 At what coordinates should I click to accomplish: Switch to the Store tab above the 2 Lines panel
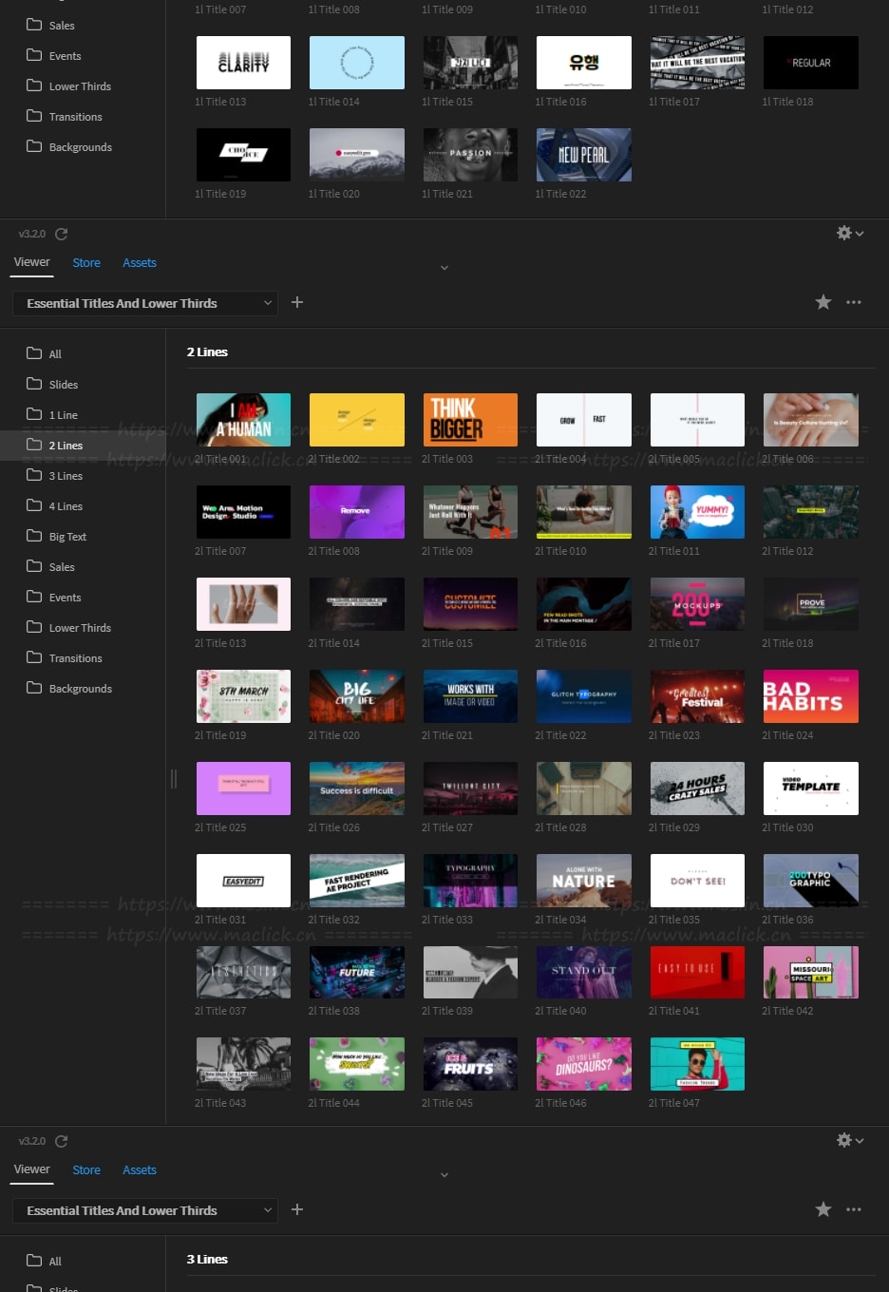pyautogui.click(x=86, y=263)
